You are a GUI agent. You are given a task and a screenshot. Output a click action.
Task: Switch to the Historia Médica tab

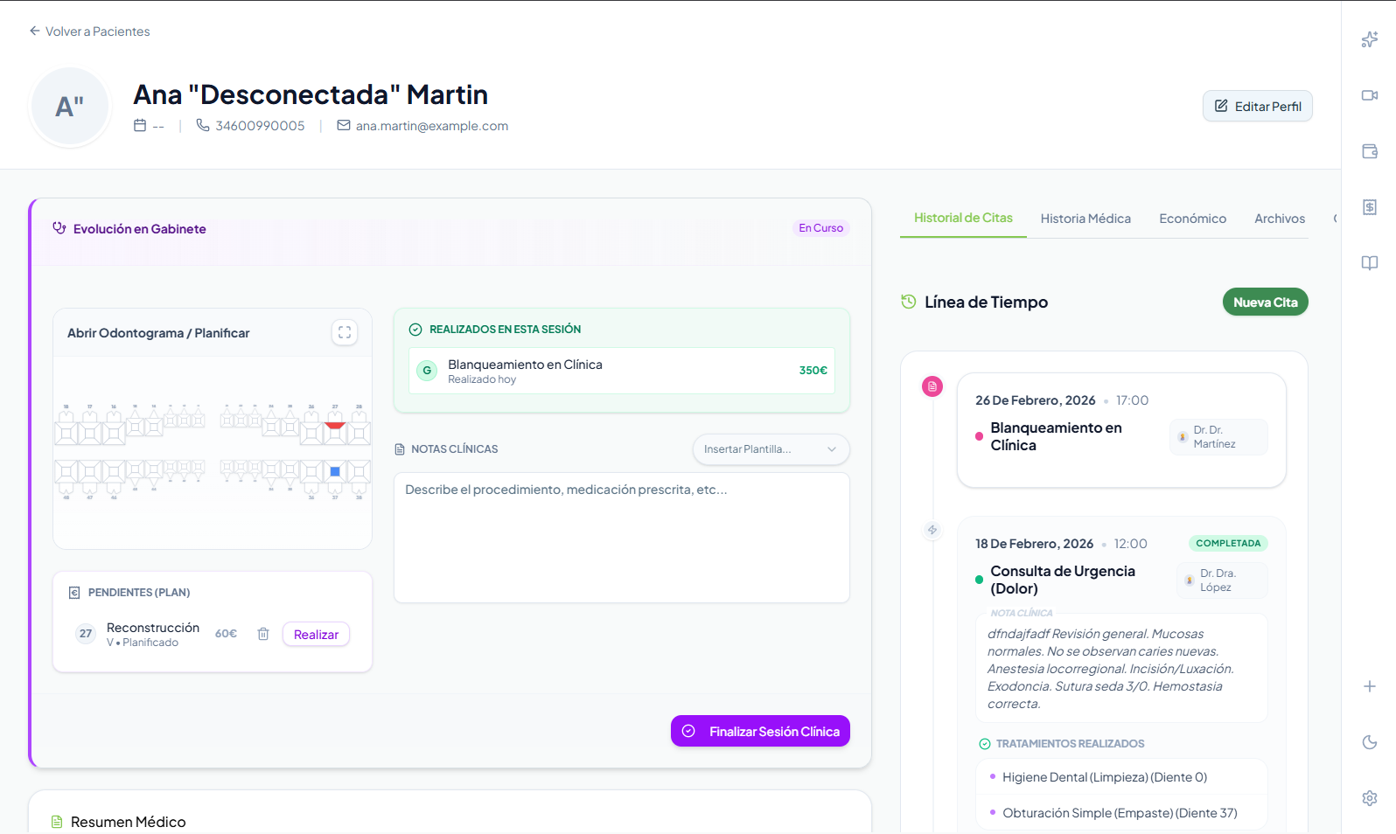1085,219
